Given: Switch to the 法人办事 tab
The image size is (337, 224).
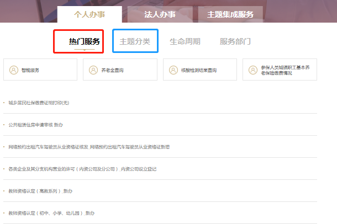Looking at the screenshot, I should (x=160, y=14).
